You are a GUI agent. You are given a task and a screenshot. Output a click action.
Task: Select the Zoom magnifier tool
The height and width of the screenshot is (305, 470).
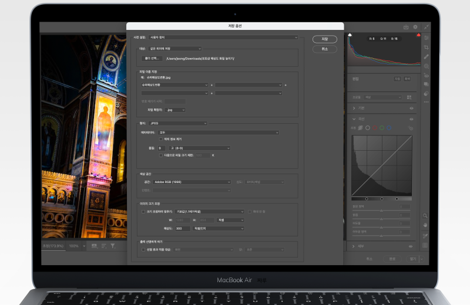pyautogui.click(x=425, y=215)
